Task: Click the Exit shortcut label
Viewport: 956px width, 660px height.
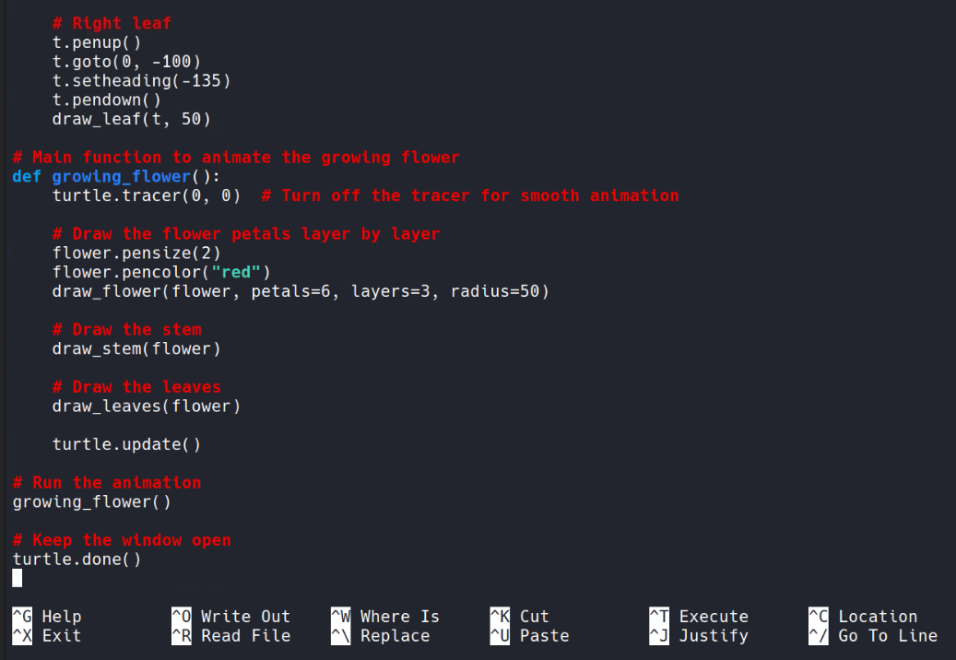Action: 61,636
